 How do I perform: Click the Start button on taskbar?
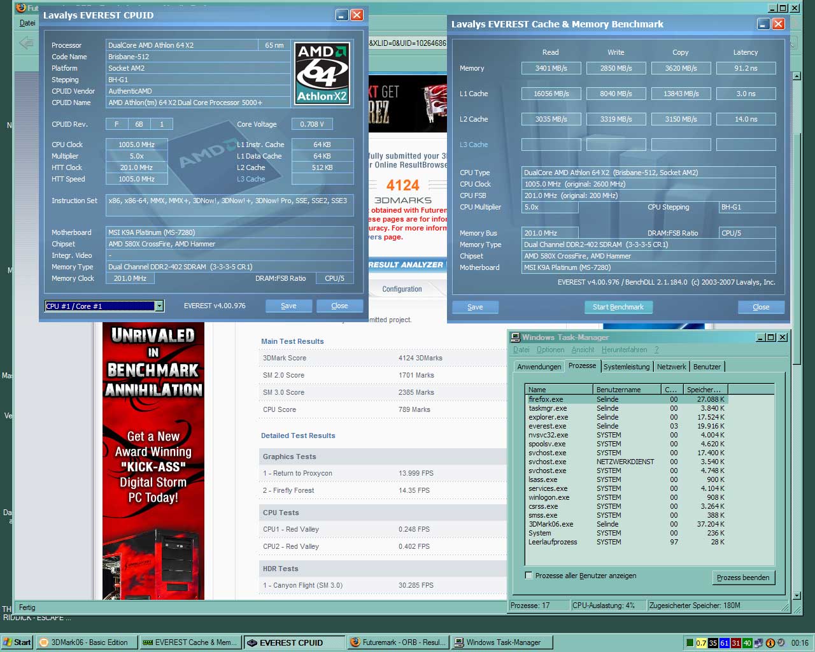coord(17,642)
